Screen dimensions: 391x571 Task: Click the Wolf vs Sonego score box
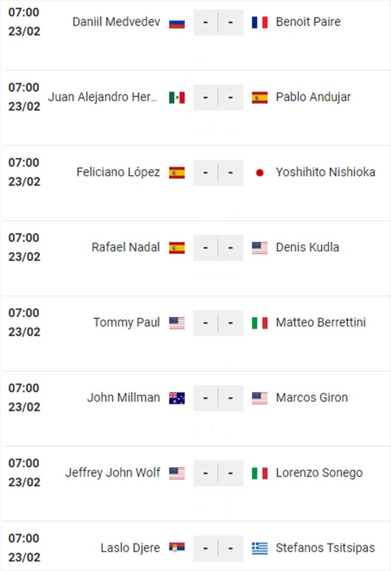tap(218, 473)
